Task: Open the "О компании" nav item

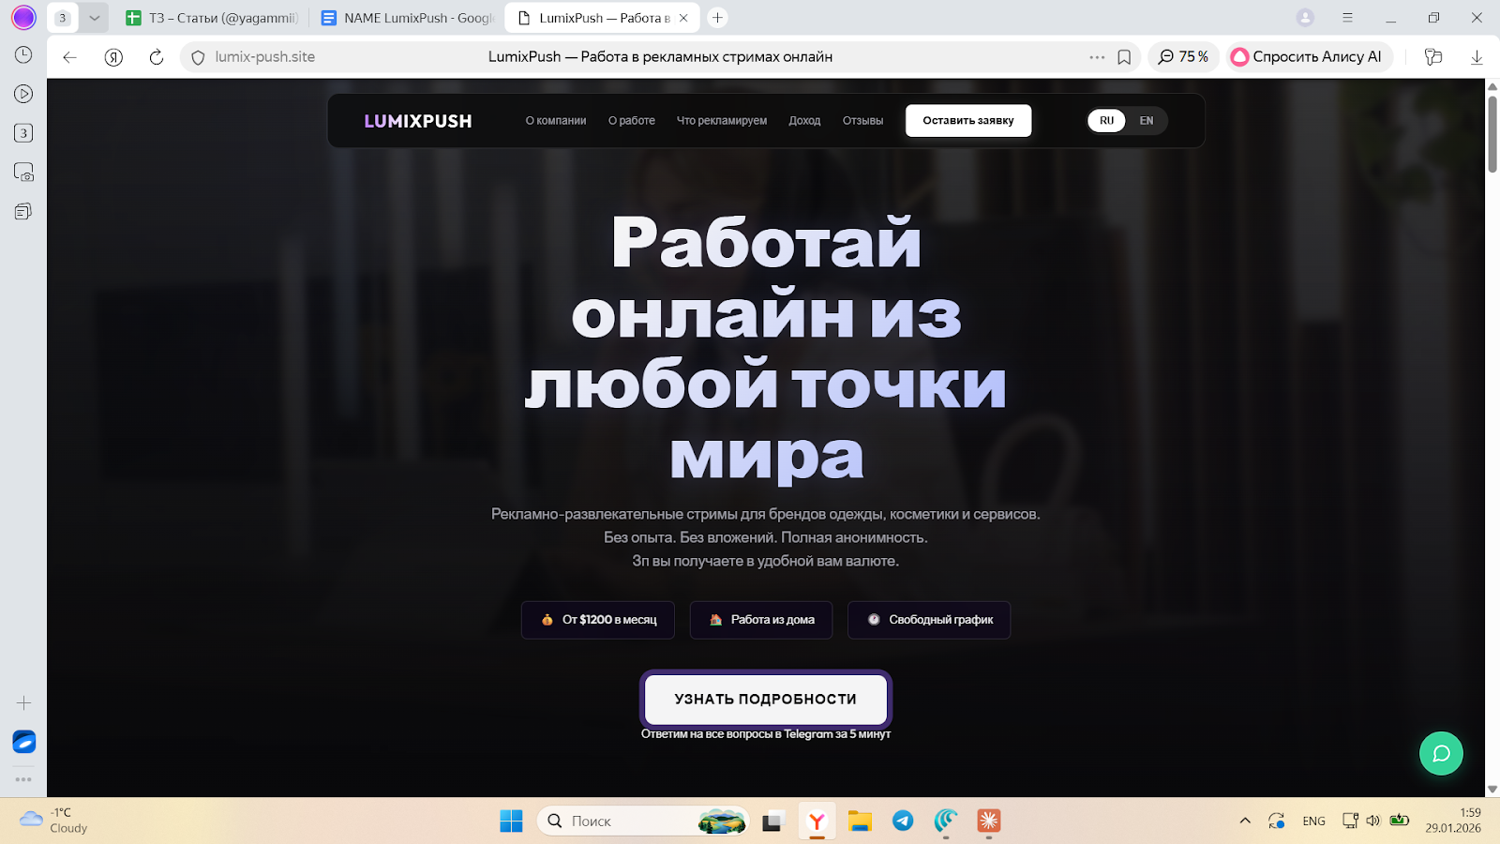Action: pos(555,121)
